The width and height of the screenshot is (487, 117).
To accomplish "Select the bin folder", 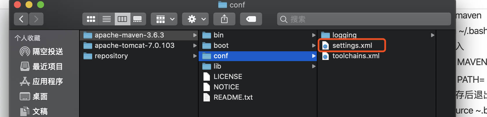I will pos(218,35).
